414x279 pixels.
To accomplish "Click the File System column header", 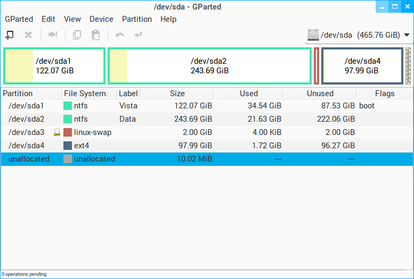I will pos(85,94).
